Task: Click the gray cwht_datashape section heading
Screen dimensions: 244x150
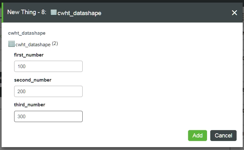Action: pyautogui.click(x=27, y=33)
